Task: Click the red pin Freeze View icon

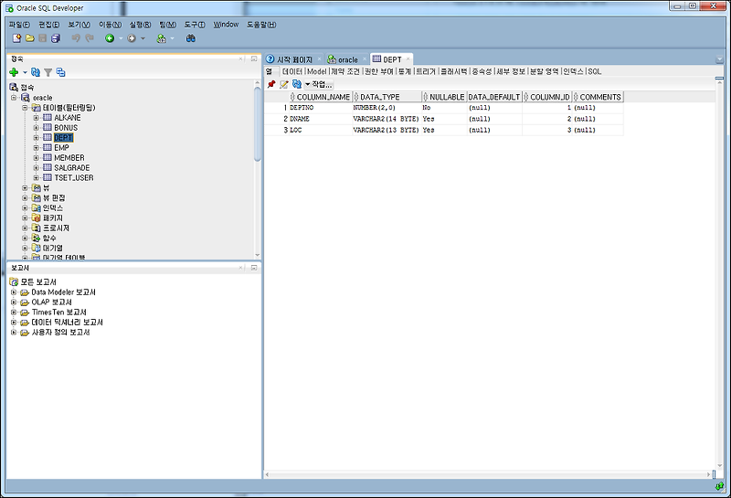Action: pyautogui.click(x=270, y=84)
